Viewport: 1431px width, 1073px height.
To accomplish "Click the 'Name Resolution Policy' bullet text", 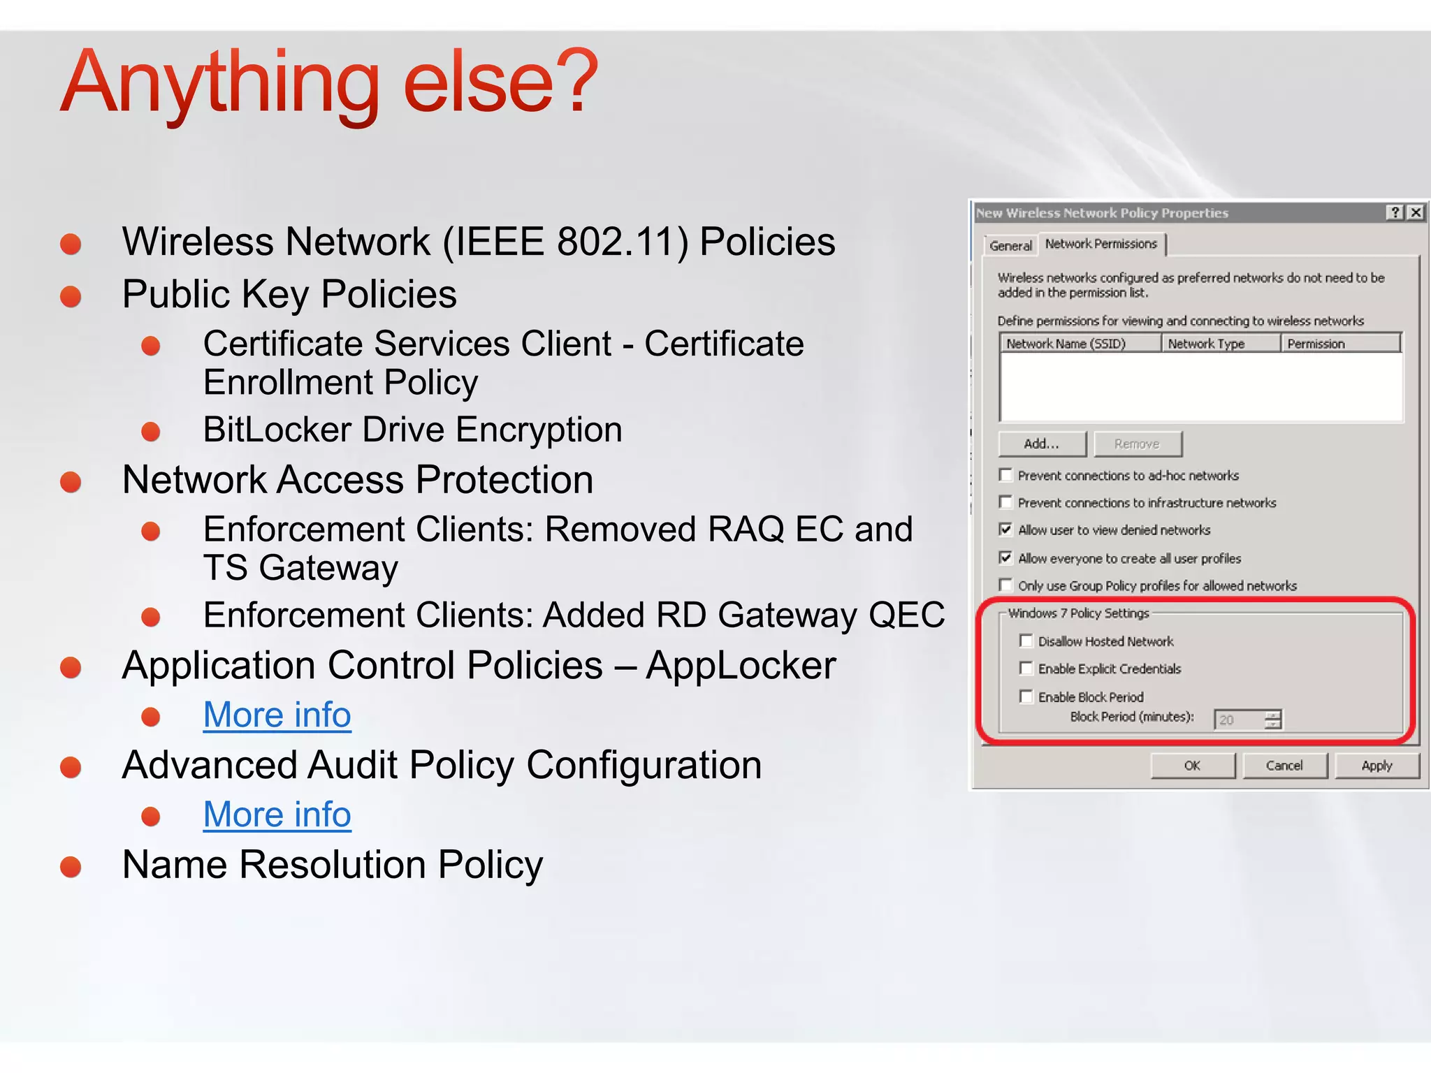I will click(333, 866).
